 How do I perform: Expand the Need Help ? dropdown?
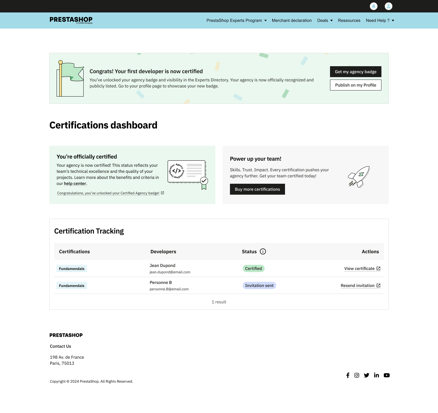[x=380, y=20]
